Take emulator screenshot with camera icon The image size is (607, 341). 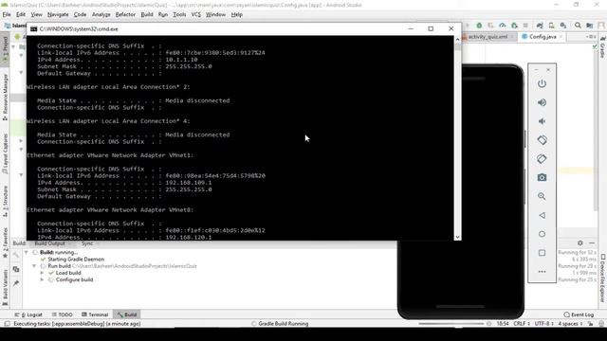pos(542,177)
